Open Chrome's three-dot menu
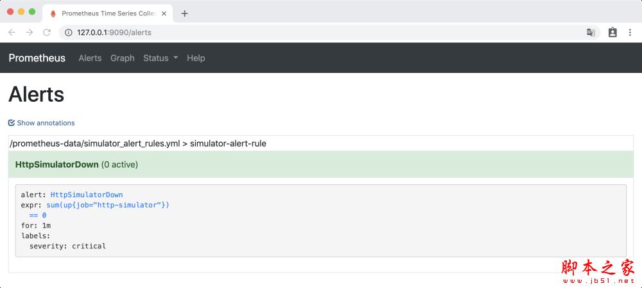This screenshot has width=642, height=288. pyautogui.click(x=631, y=33)
